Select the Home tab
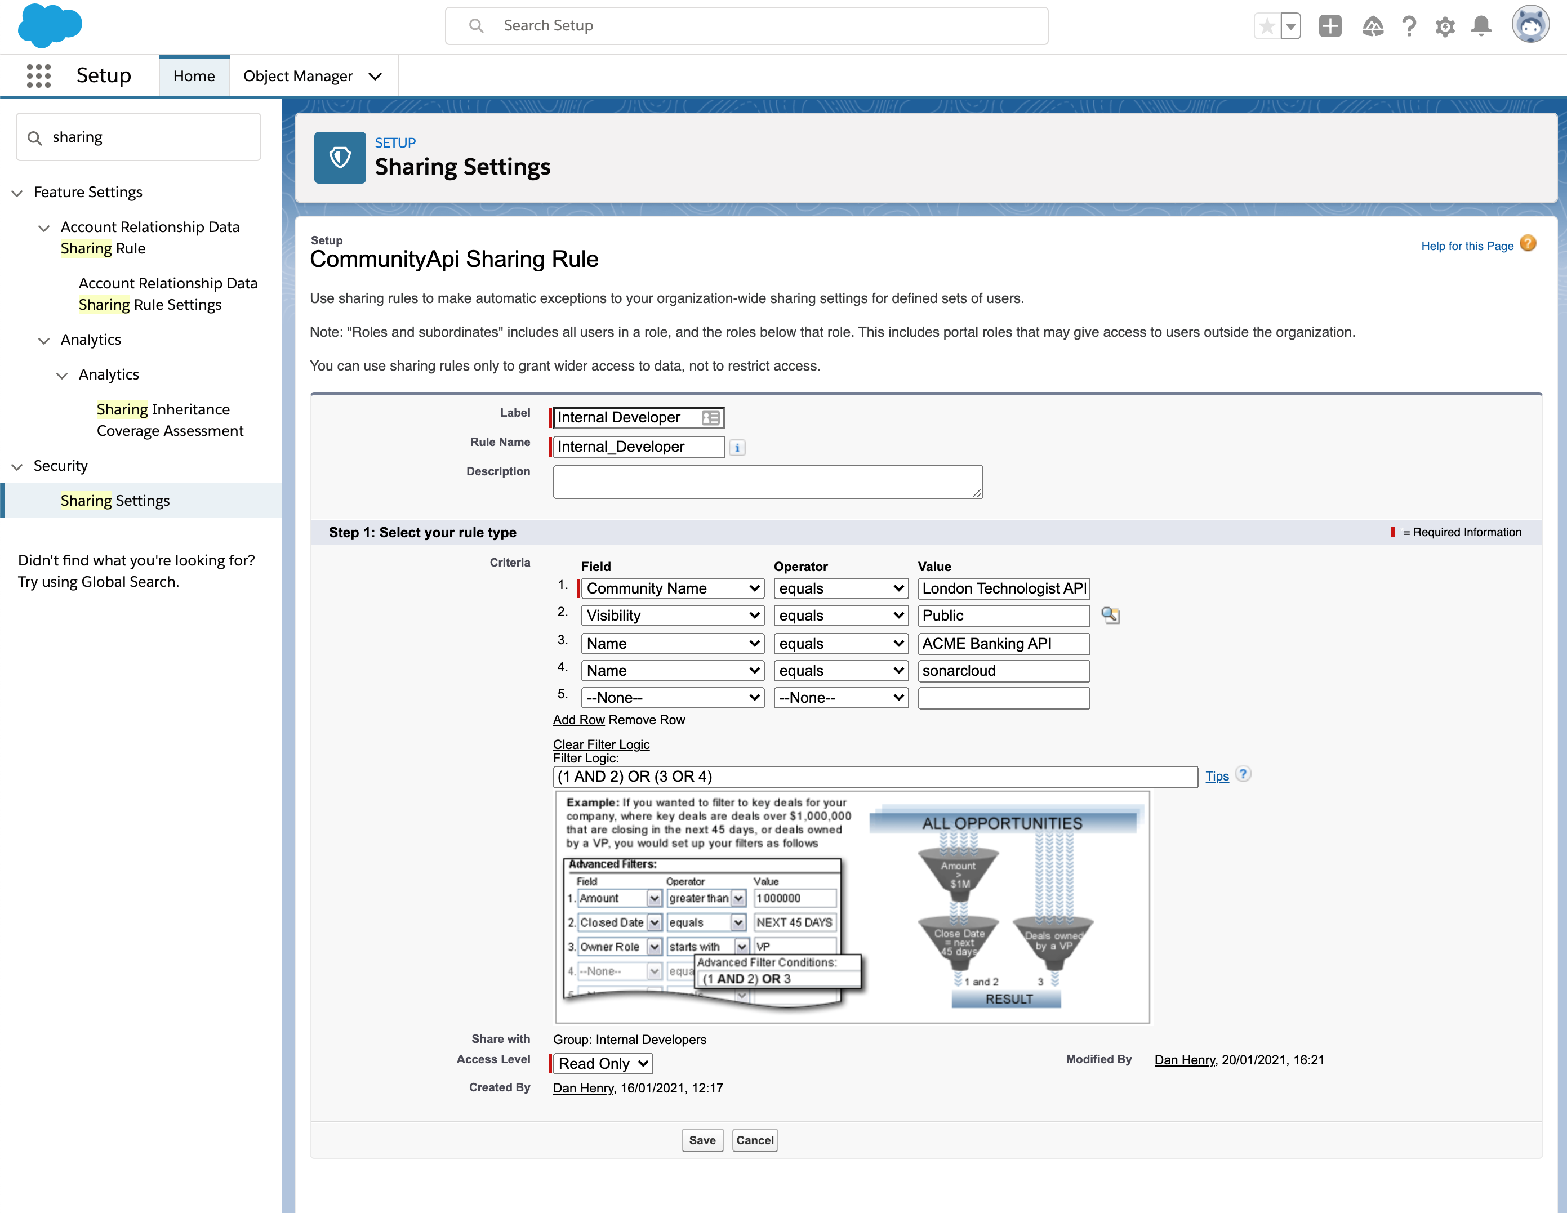This screenshot has width=1567, height=1213. click(x=194, y=76)
